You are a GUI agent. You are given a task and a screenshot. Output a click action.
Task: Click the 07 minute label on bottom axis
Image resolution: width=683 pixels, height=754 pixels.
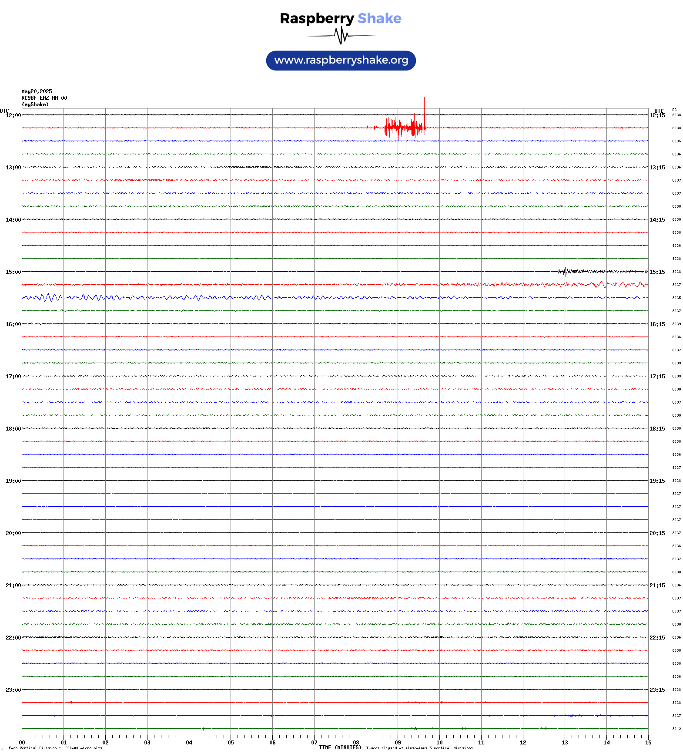[314, 743]
